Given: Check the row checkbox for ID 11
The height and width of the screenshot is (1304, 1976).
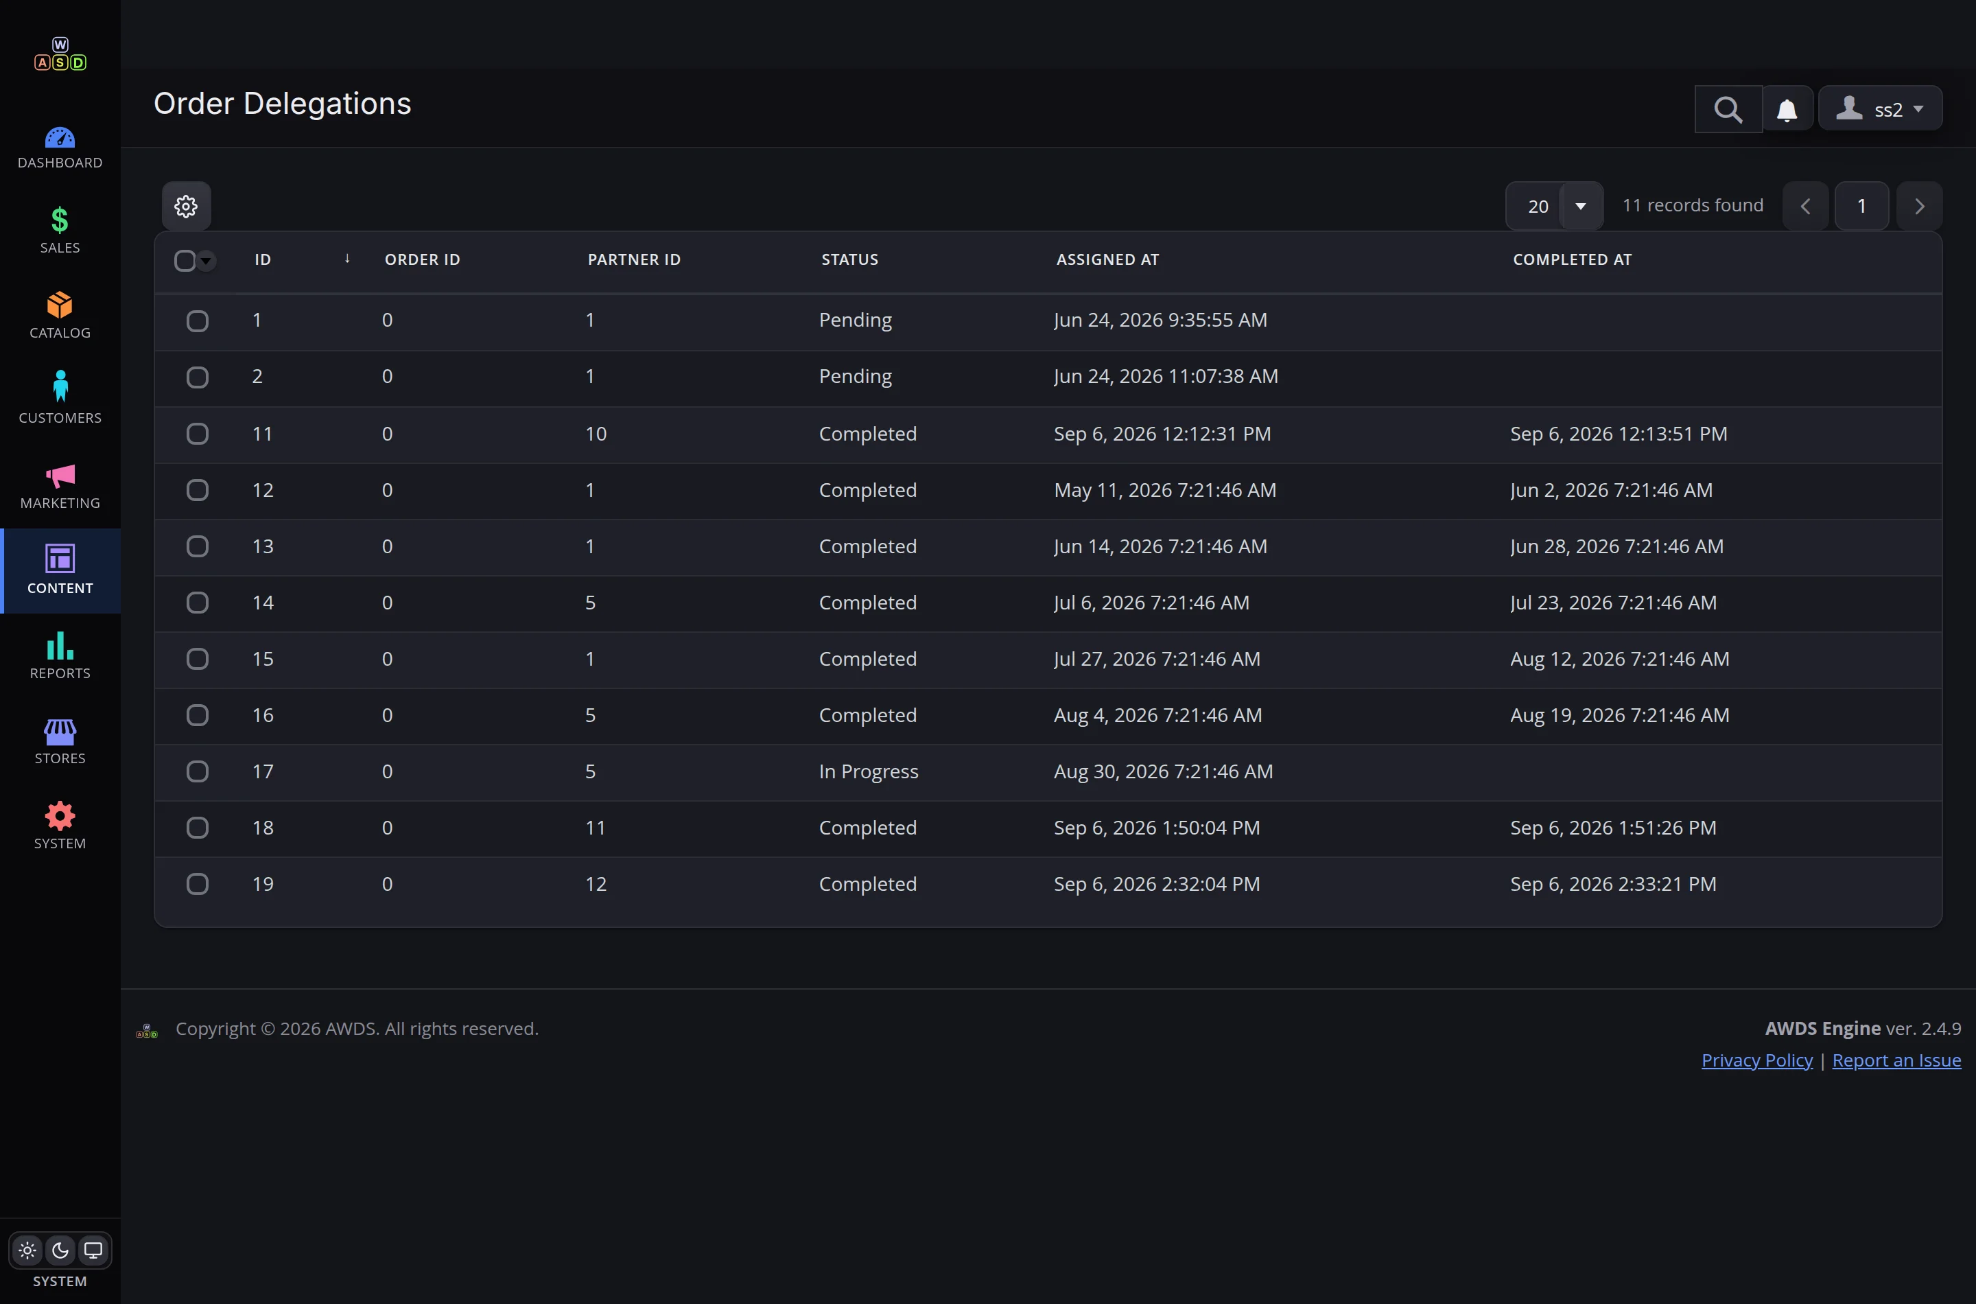Looking at the screenshot, I should click(197, 434).
